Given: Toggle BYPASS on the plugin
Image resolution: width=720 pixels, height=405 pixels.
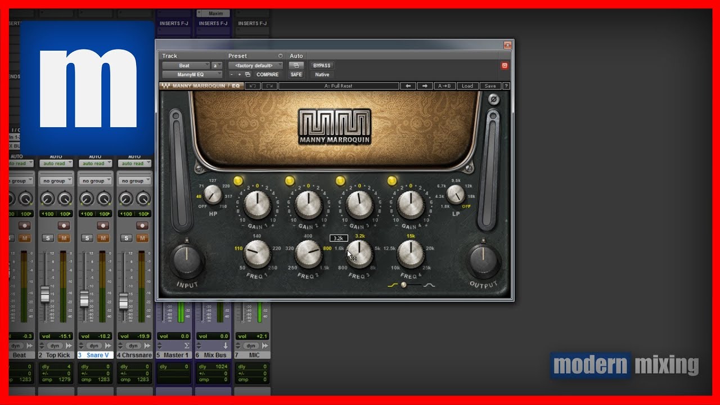Looking at the screenshot, I should click(322, 65).
